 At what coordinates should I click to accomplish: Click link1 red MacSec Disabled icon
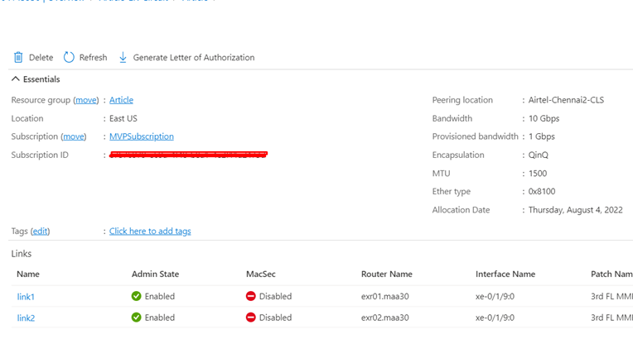(251, 296)
